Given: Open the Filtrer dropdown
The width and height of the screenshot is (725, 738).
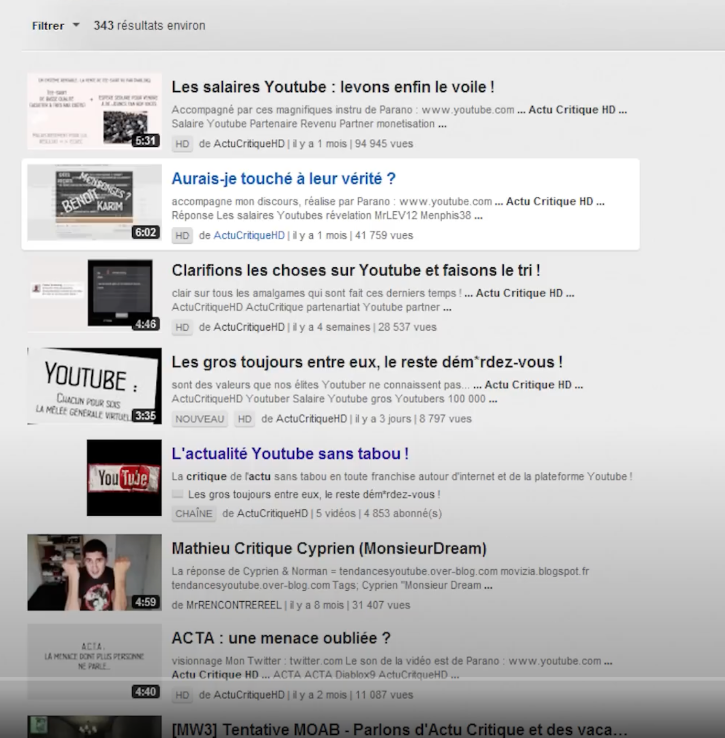Looking at the screenshot, I should click(x=55, y=26).
